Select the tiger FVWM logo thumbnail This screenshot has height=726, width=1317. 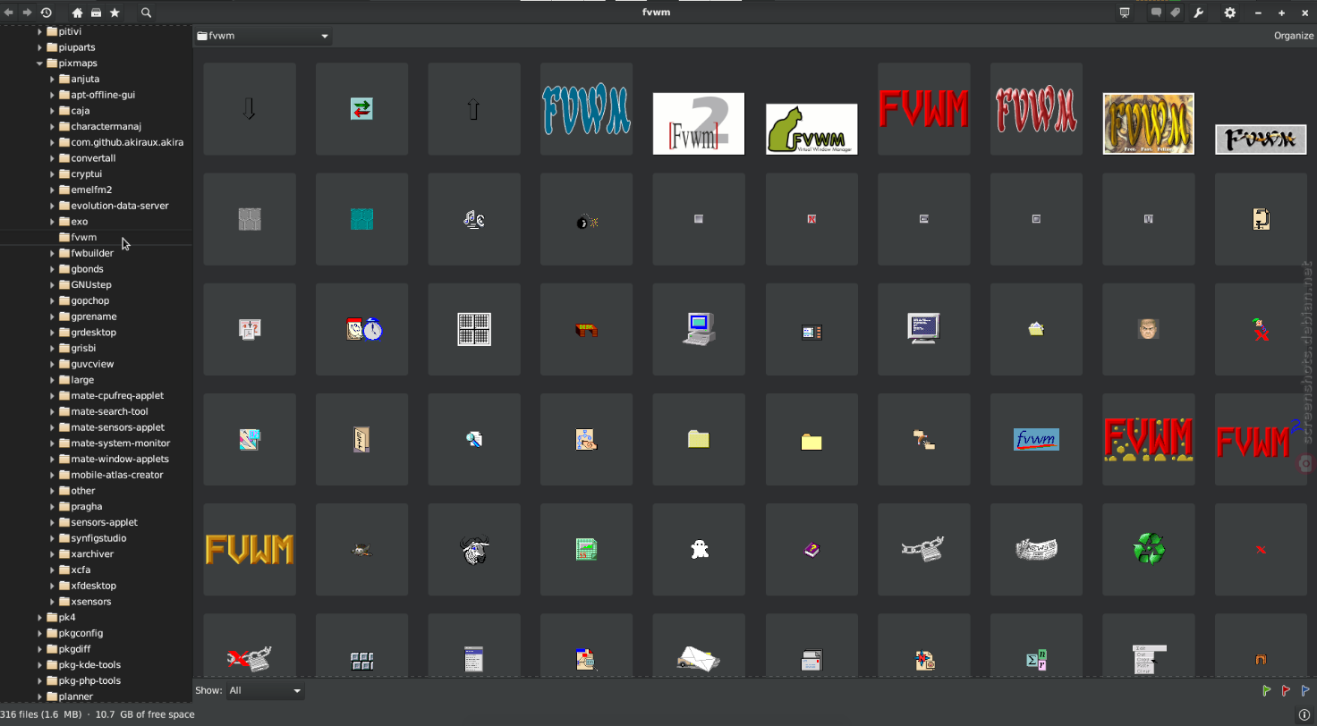pyautogui.click(x=1149, y=123)
